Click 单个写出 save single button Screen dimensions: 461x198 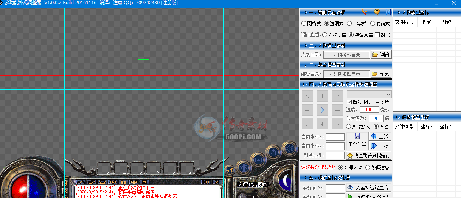(x=357, y=141)
